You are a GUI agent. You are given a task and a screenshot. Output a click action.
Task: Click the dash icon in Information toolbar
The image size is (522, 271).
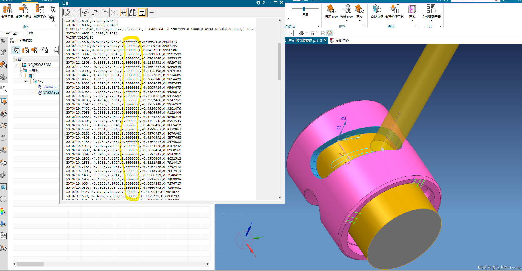click(152, 13)
